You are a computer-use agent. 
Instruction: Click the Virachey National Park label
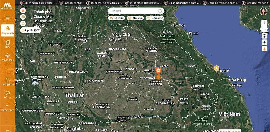point(201,122)
